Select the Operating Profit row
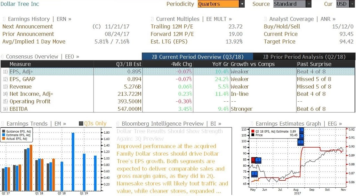This screenshot has width=356, height=196. pyautogui.click(x=178, y=101)
